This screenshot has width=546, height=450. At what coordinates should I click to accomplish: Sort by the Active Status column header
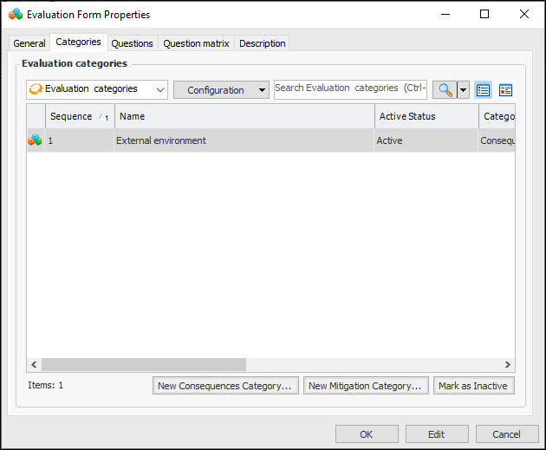click(x=426, y=116)
